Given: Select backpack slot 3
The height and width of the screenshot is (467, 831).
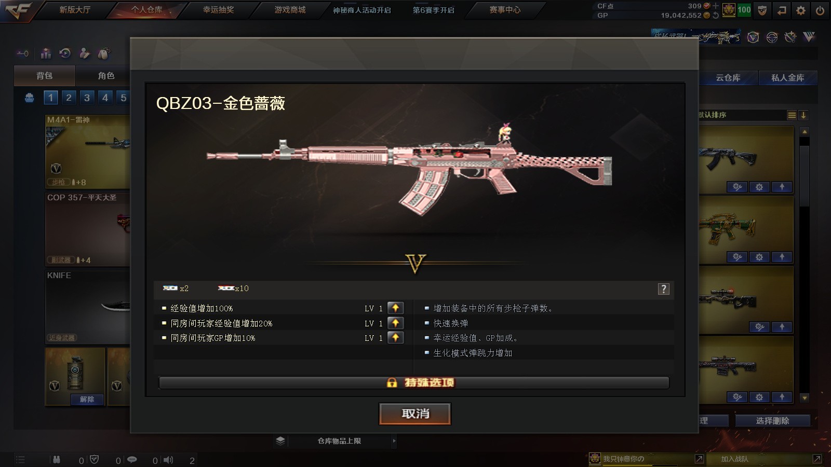Looking at the screenshot, I should [x=87, y=98].
